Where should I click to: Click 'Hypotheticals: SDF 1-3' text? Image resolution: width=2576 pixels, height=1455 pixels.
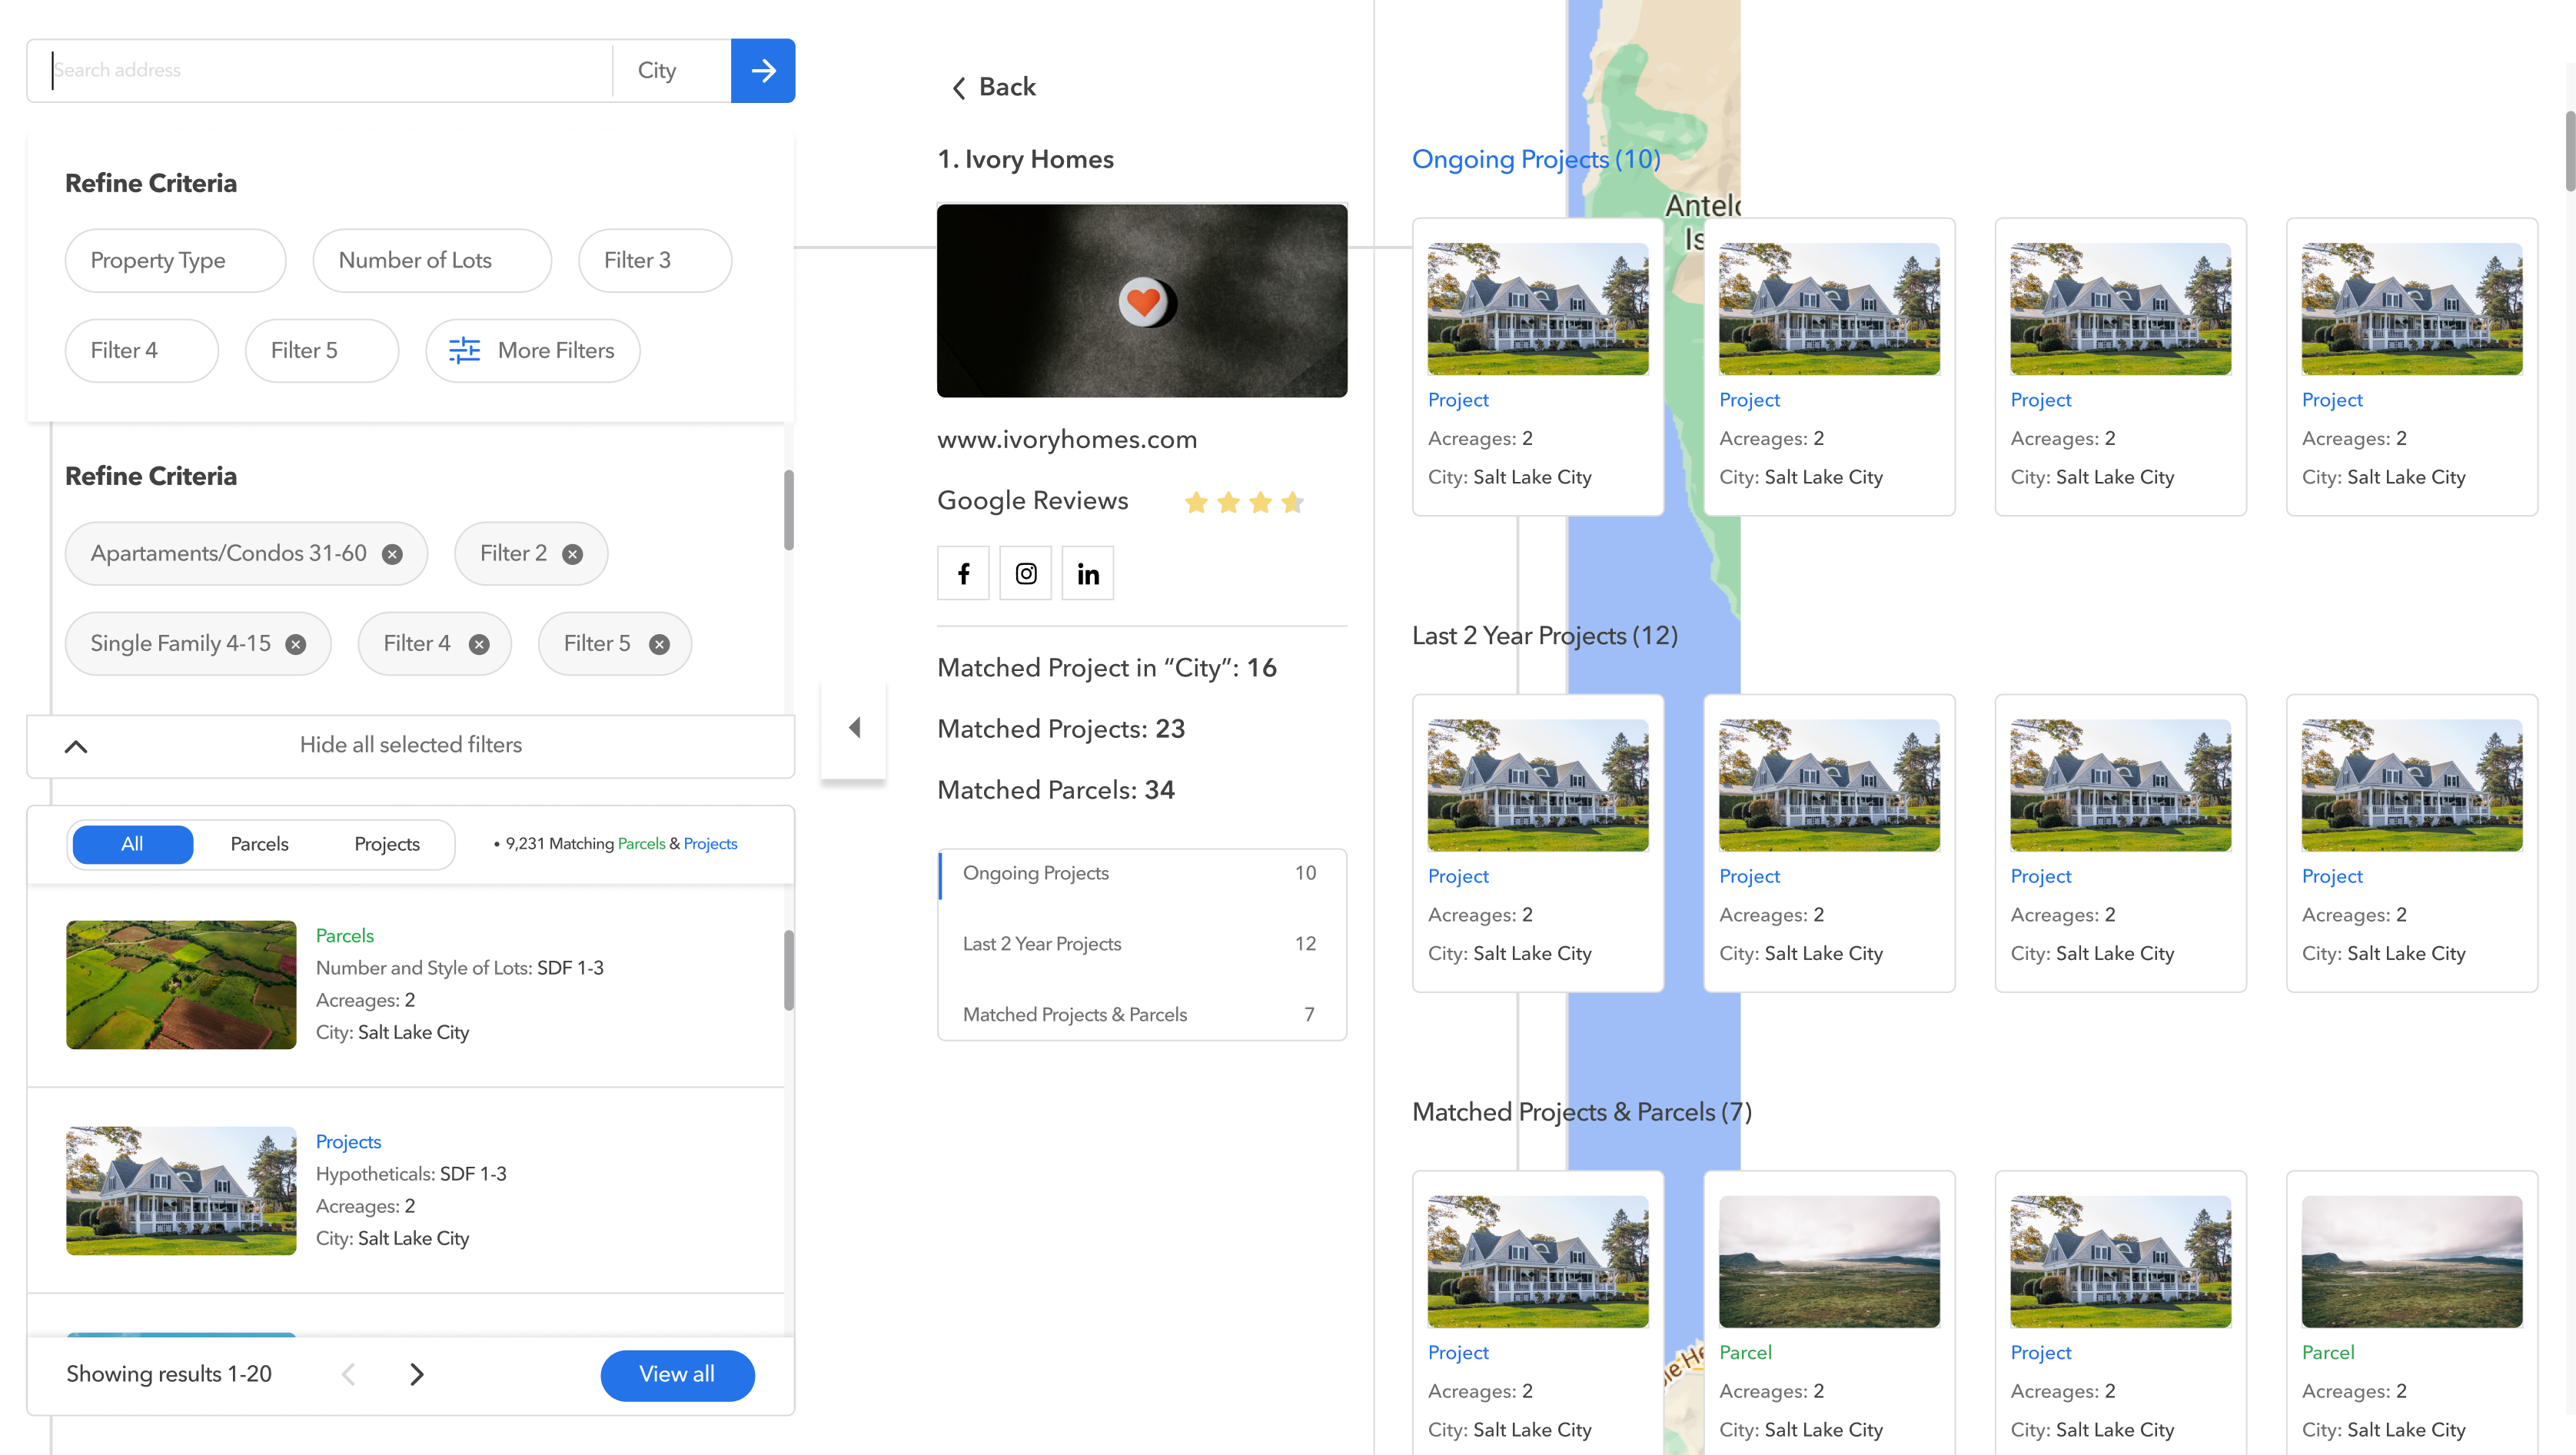click(411, 1174)
